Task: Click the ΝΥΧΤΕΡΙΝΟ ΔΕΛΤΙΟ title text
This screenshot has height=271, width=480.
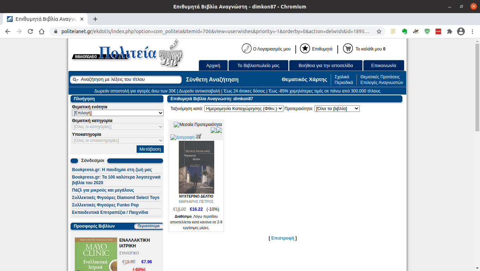Action: [196, 196]
